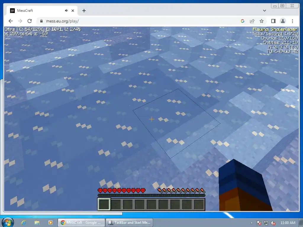Switch to Taskbar and Start Menu window
Viewport: 303px width, 227px height.
[129, 223]
